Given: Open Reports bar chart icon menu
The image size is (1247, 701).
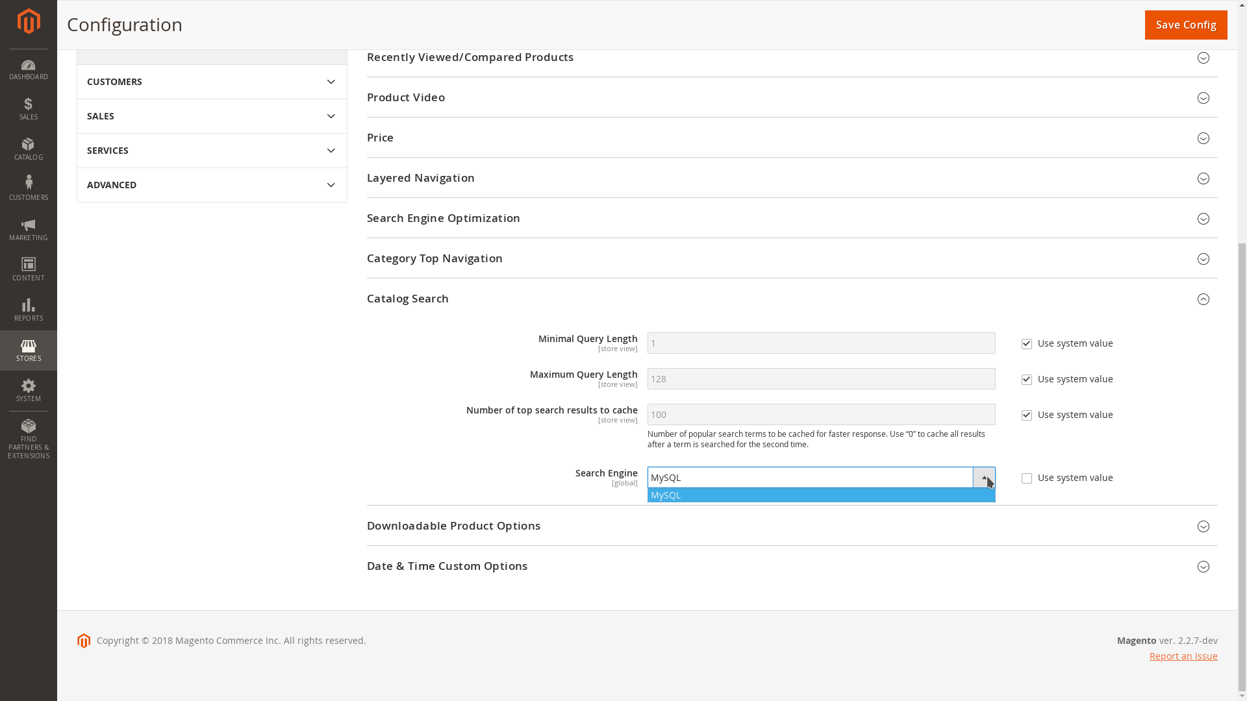Looking at the screenshot, I should [x=29, y=310].
